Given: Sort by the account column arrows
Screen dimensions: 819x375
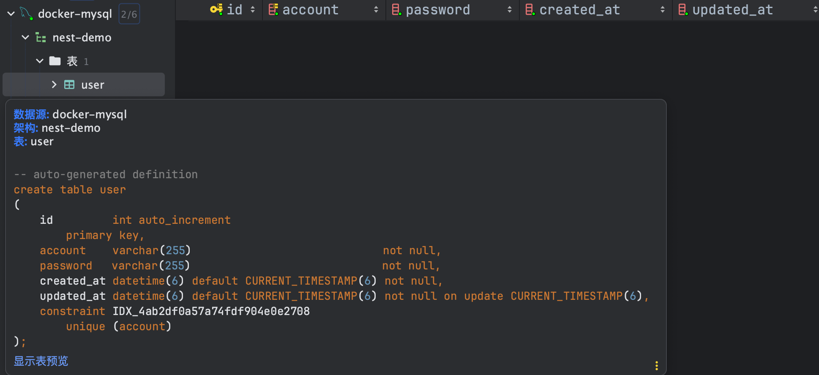Looking at the screenshot, I should [x=376, y=9].
